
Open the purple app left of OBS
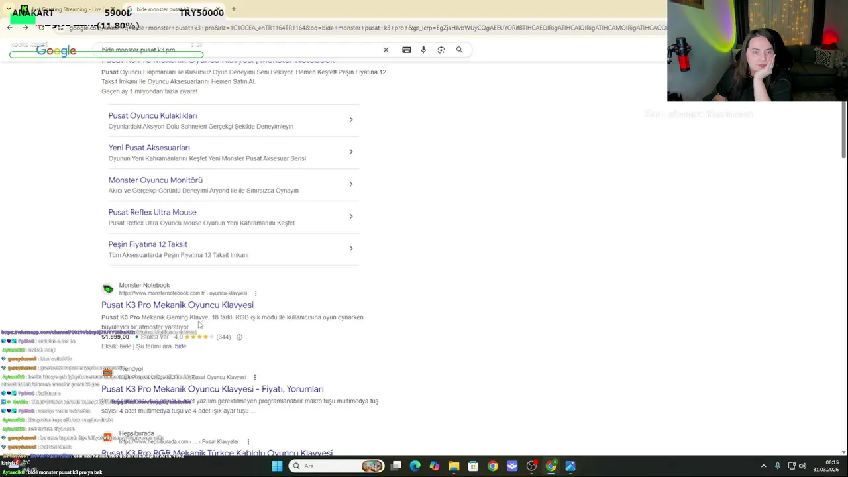[x=512, y=466]
